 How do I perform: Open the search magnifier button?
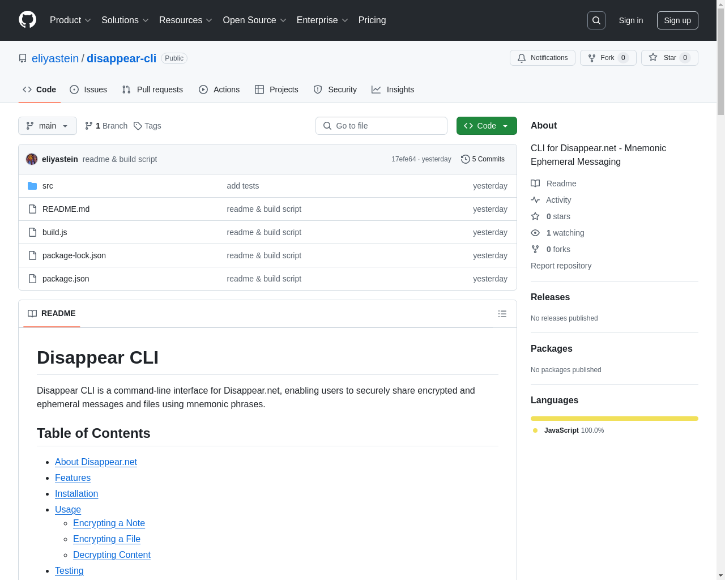pos(596,20)
